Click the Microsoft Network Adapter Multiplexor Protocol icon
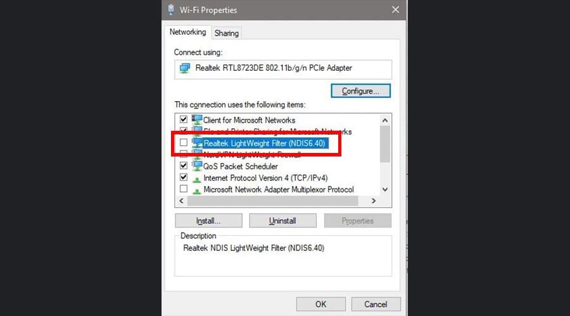This screenshot has height=316, width=570. tap(197, 191)
